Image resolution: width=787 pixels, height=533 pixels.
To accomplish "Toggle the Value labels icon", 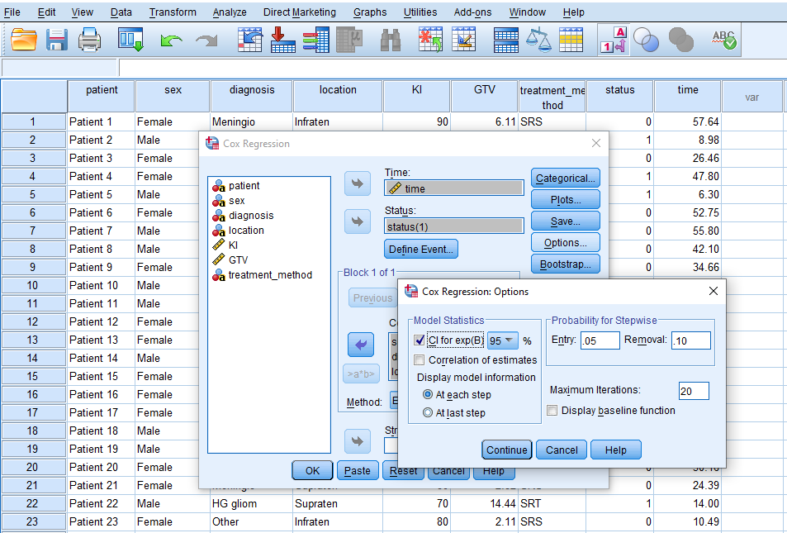I will (x=614, y=40).
